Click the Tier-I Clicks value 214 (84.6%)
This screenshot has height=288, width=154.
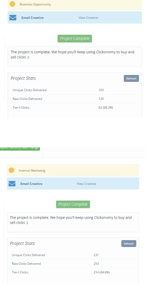coord(102,272)
